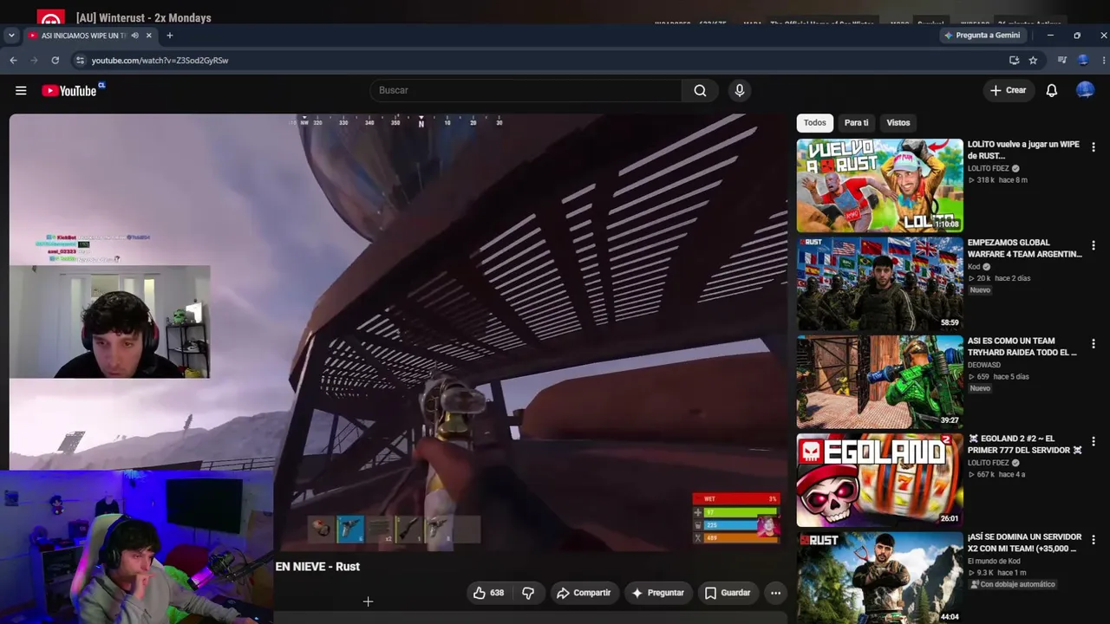The width and height of the screenshot is (1110, 624).
Task: Click the browser address bar URL
Action: click(160, 60)
